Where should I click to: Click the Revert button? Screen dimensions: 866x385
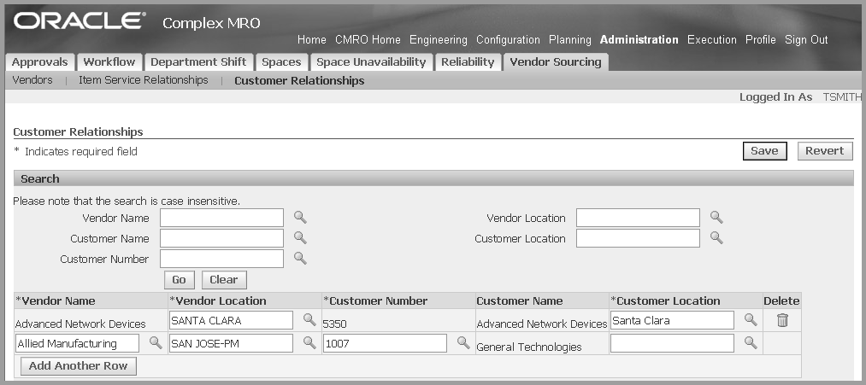click(x=825, y=151)
